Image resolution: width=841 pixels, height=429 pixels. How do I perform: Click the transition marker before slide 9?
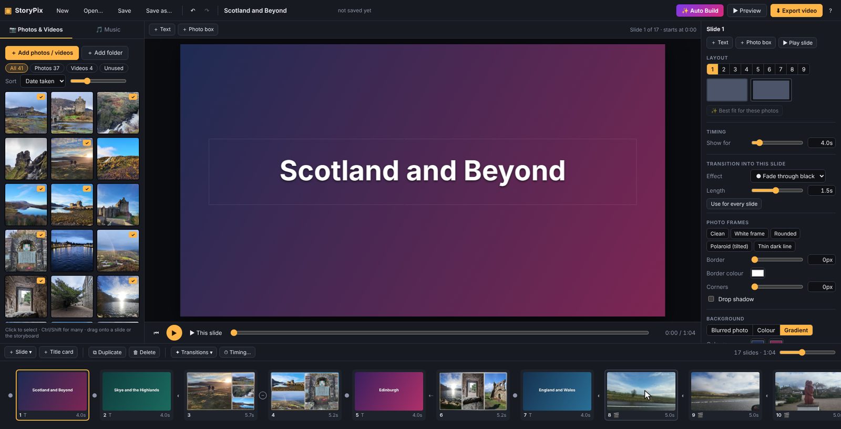[x=683, y=395]
